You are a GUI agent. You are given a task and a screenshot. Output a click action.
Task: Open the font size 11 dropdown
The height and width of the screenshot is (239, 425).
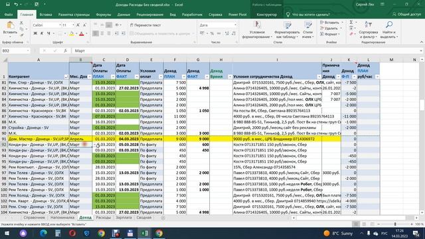tap(73, 25)
